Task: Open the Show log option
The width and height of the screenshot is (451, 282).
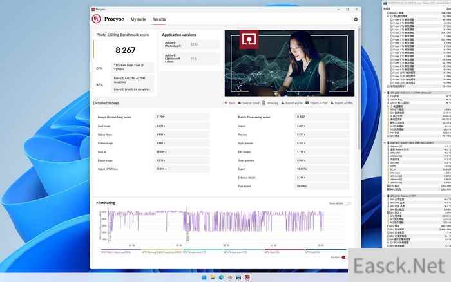Action: [271, 103]
